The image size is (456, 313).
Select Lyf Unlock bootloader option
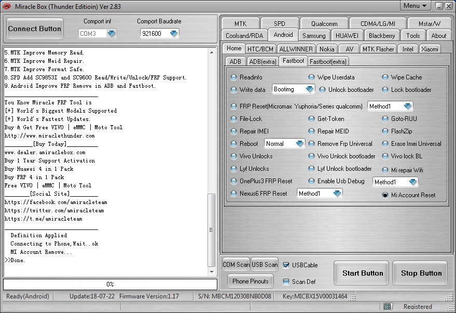311,169
